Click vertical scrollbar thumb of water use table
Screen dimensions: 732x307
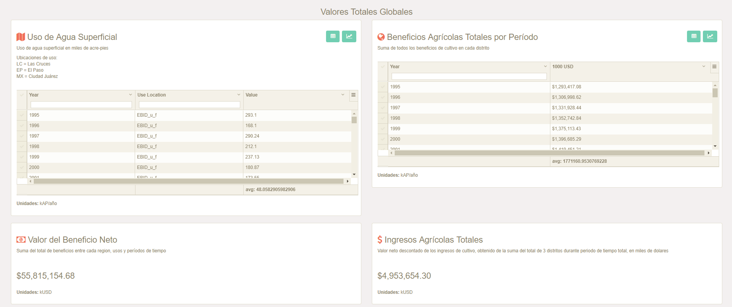point(354,120)
